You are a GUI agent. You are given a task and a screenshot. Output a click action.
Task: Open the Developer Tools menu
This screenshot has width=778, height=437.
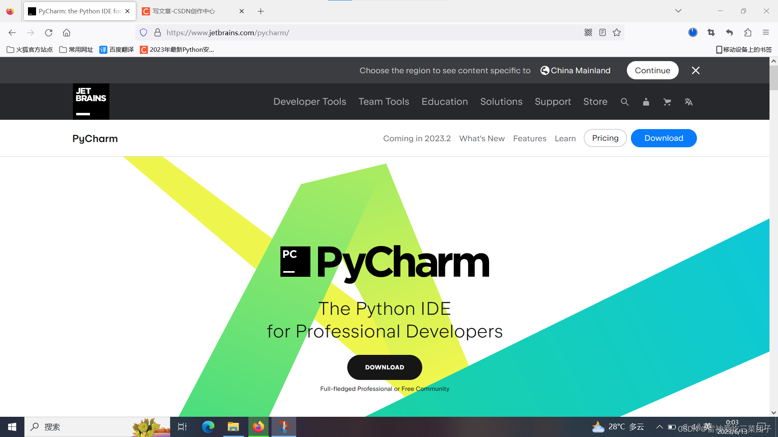pos(310,102)
